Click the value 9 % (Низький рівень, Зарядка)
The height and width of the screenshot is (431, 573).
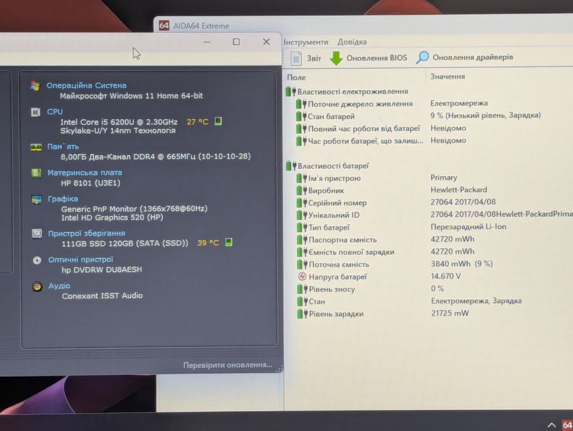point(485,115)
